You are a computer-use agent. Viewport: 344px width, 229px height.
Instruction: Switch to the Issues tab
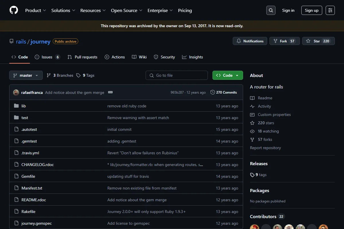(x=47, y=57)
